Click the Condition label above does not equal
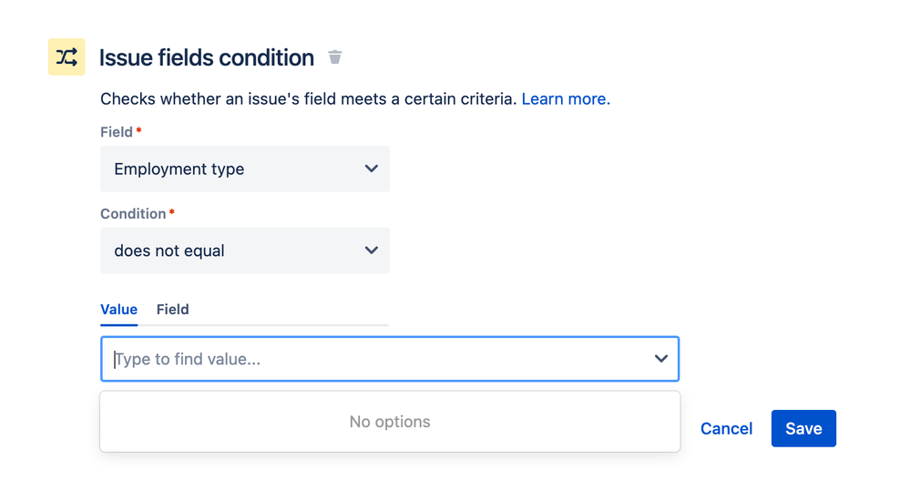910x501 pixels. [134, 214]
